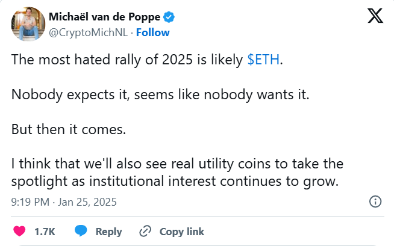Click the Copy link text label
This screenshot has width=394, height=246.
coord(182,232)
